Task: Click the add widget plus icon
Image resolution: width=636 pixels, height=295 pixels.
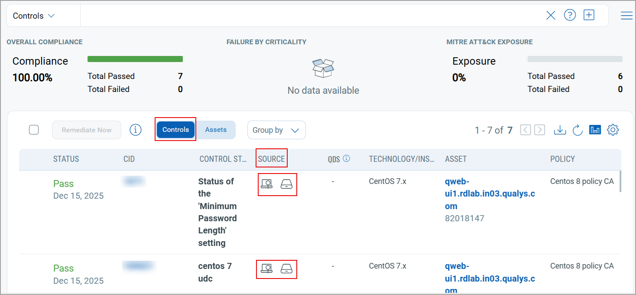Action: pos(589,15)
